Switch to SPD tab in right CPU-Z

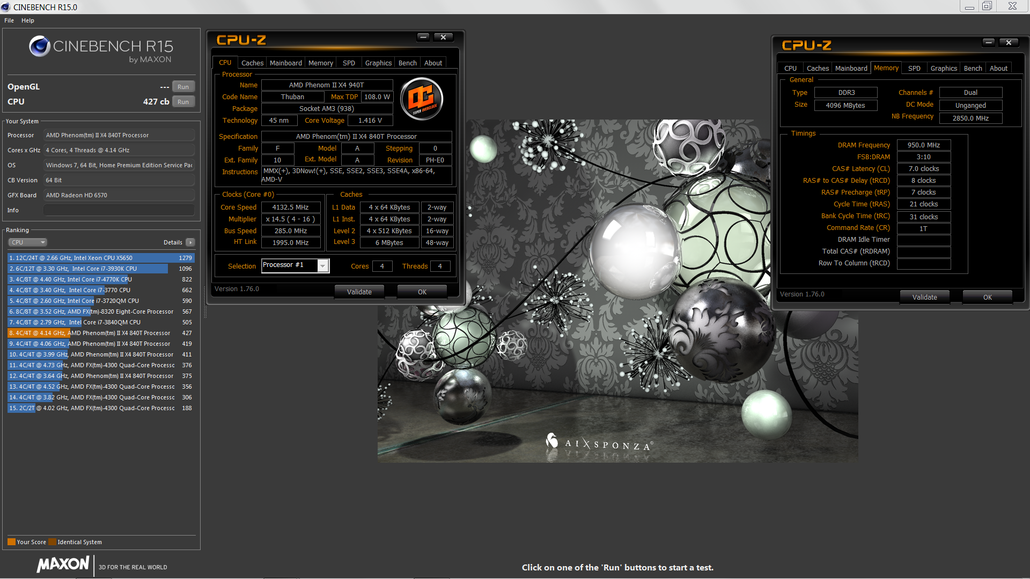tap(914, 68)
